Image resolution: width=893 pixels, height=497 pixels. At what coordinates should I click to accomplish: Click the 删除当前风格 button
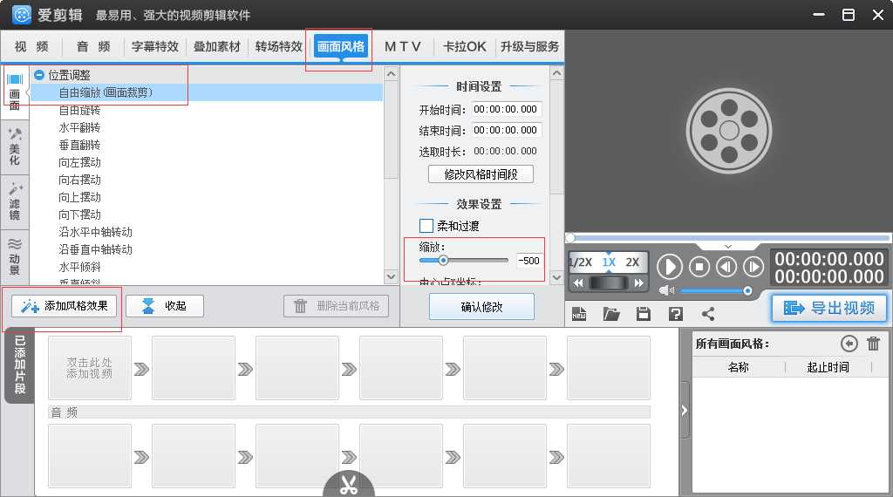tap(336, 306)
